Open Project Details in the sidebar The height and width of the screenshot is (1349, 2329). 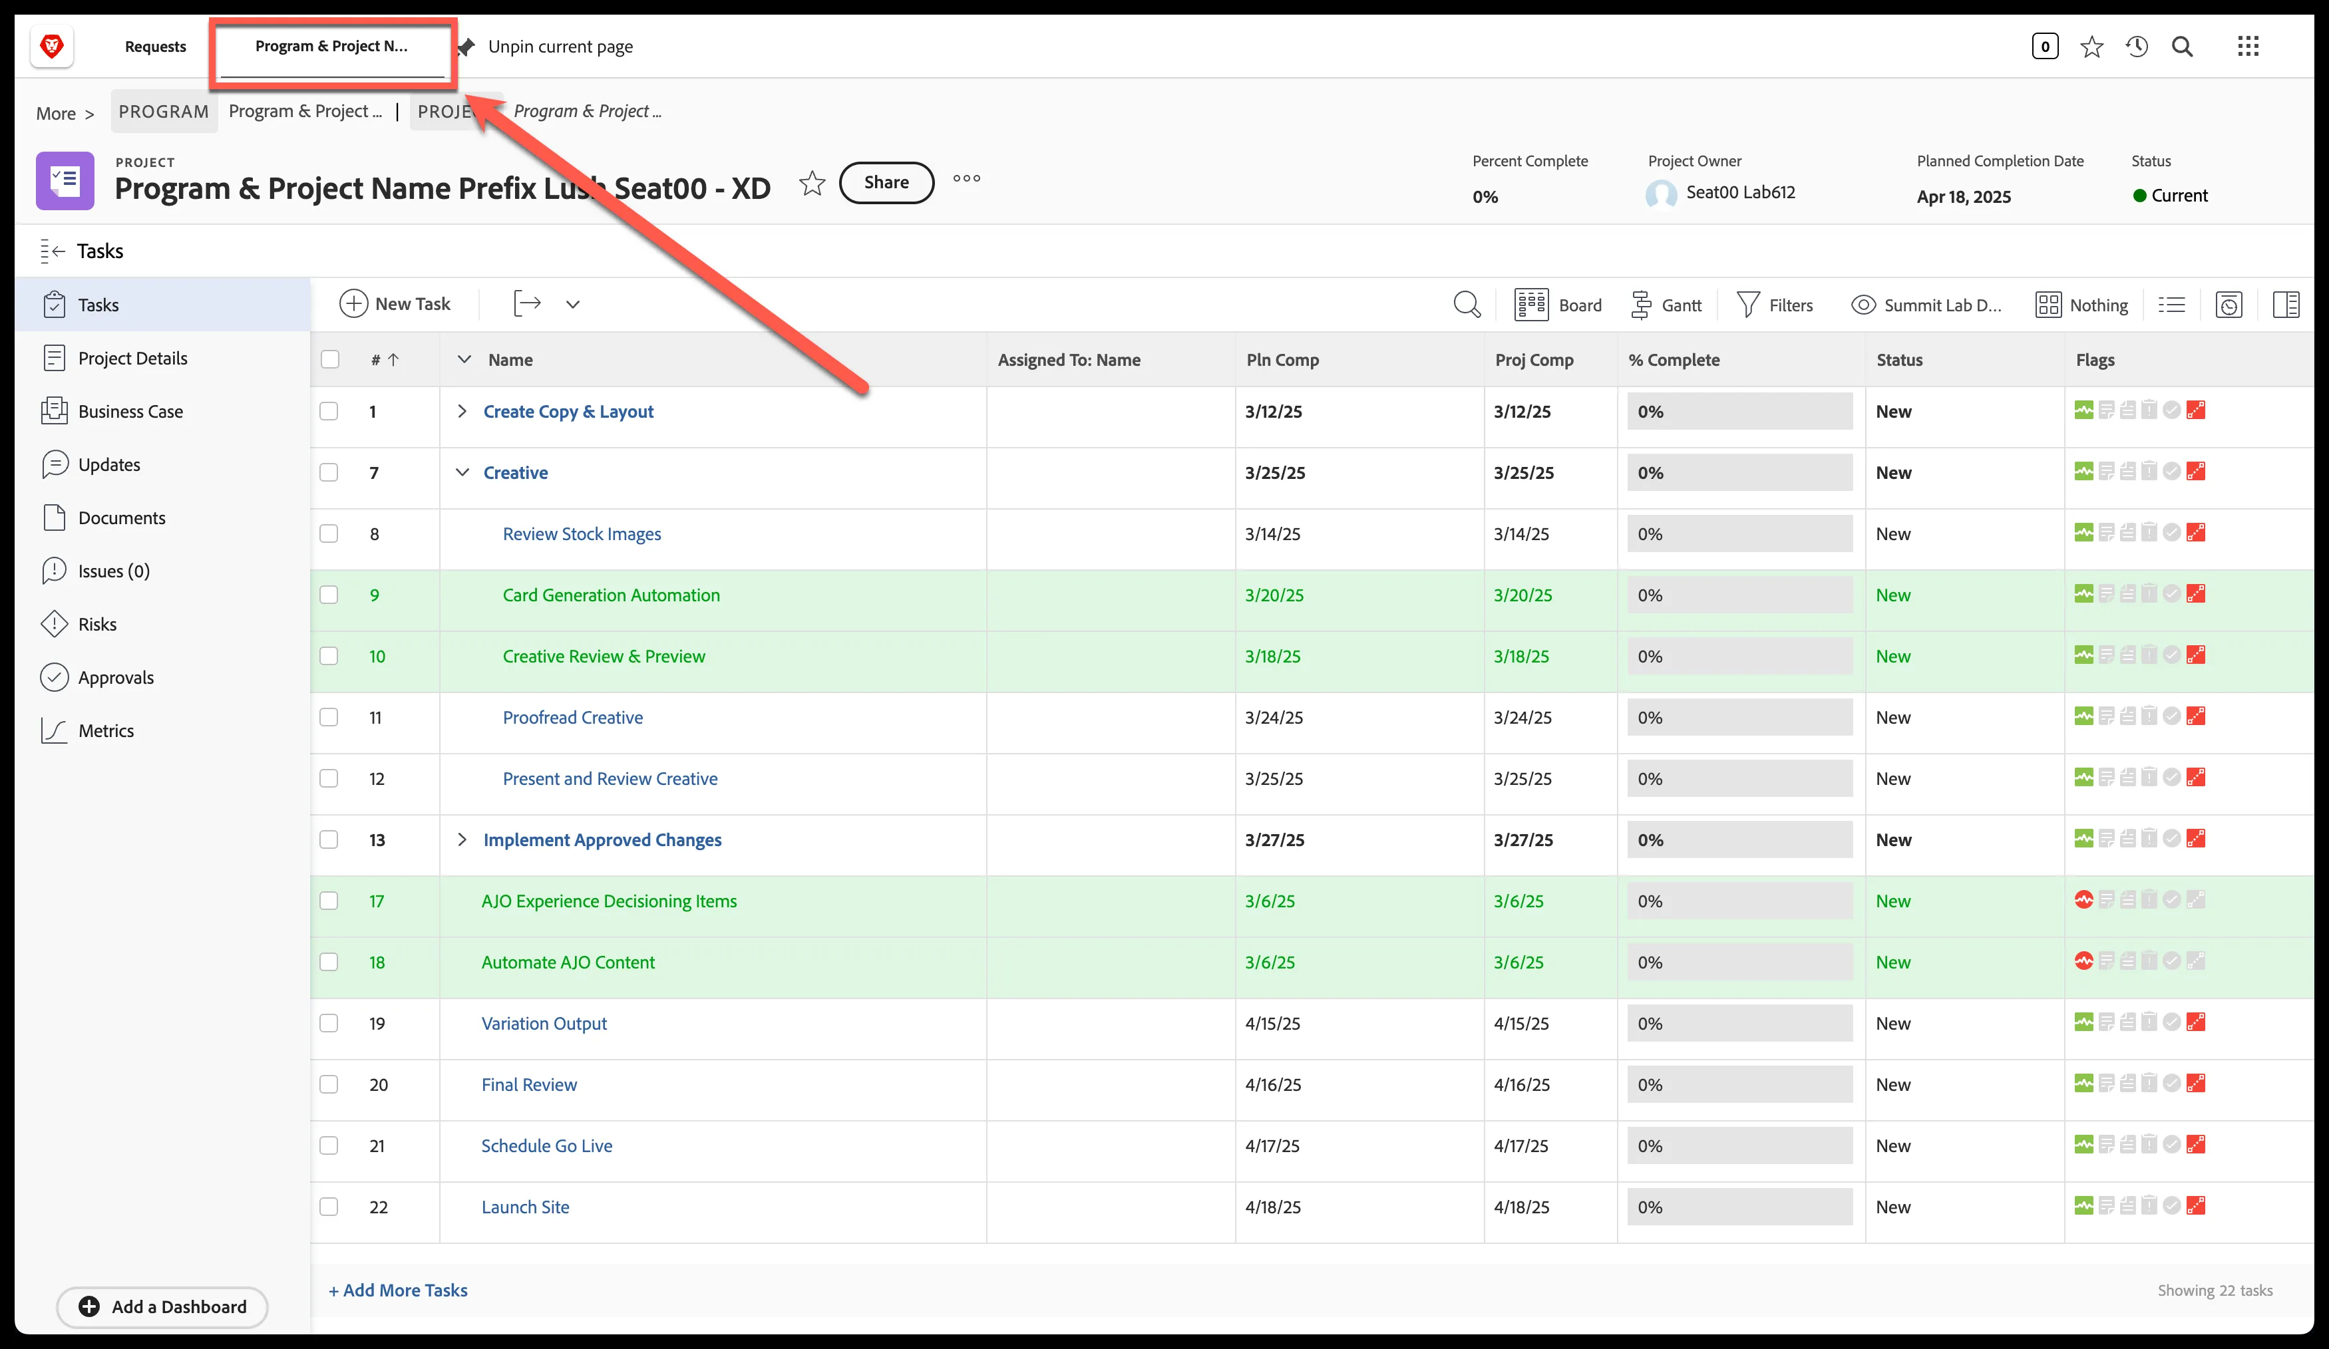pyautogui.click(x=133, y=359)
